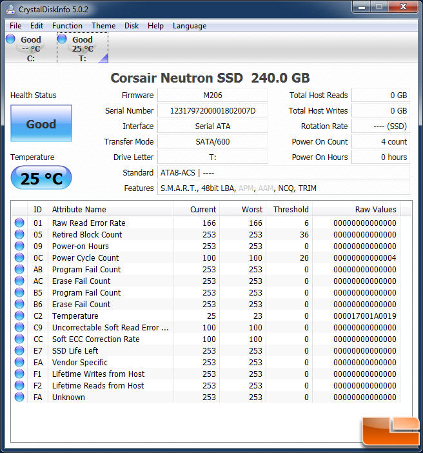The height and width of the screenshot is (453, 423).
Task: Click the Standard ATA8-ACS field
Action: 284,173
